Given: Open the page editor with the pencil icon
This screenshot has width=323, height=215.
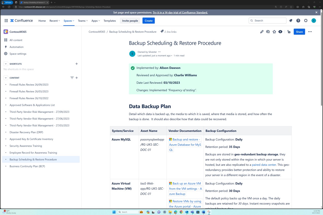Looking at the screenshot, I should (x=262, y=32).
